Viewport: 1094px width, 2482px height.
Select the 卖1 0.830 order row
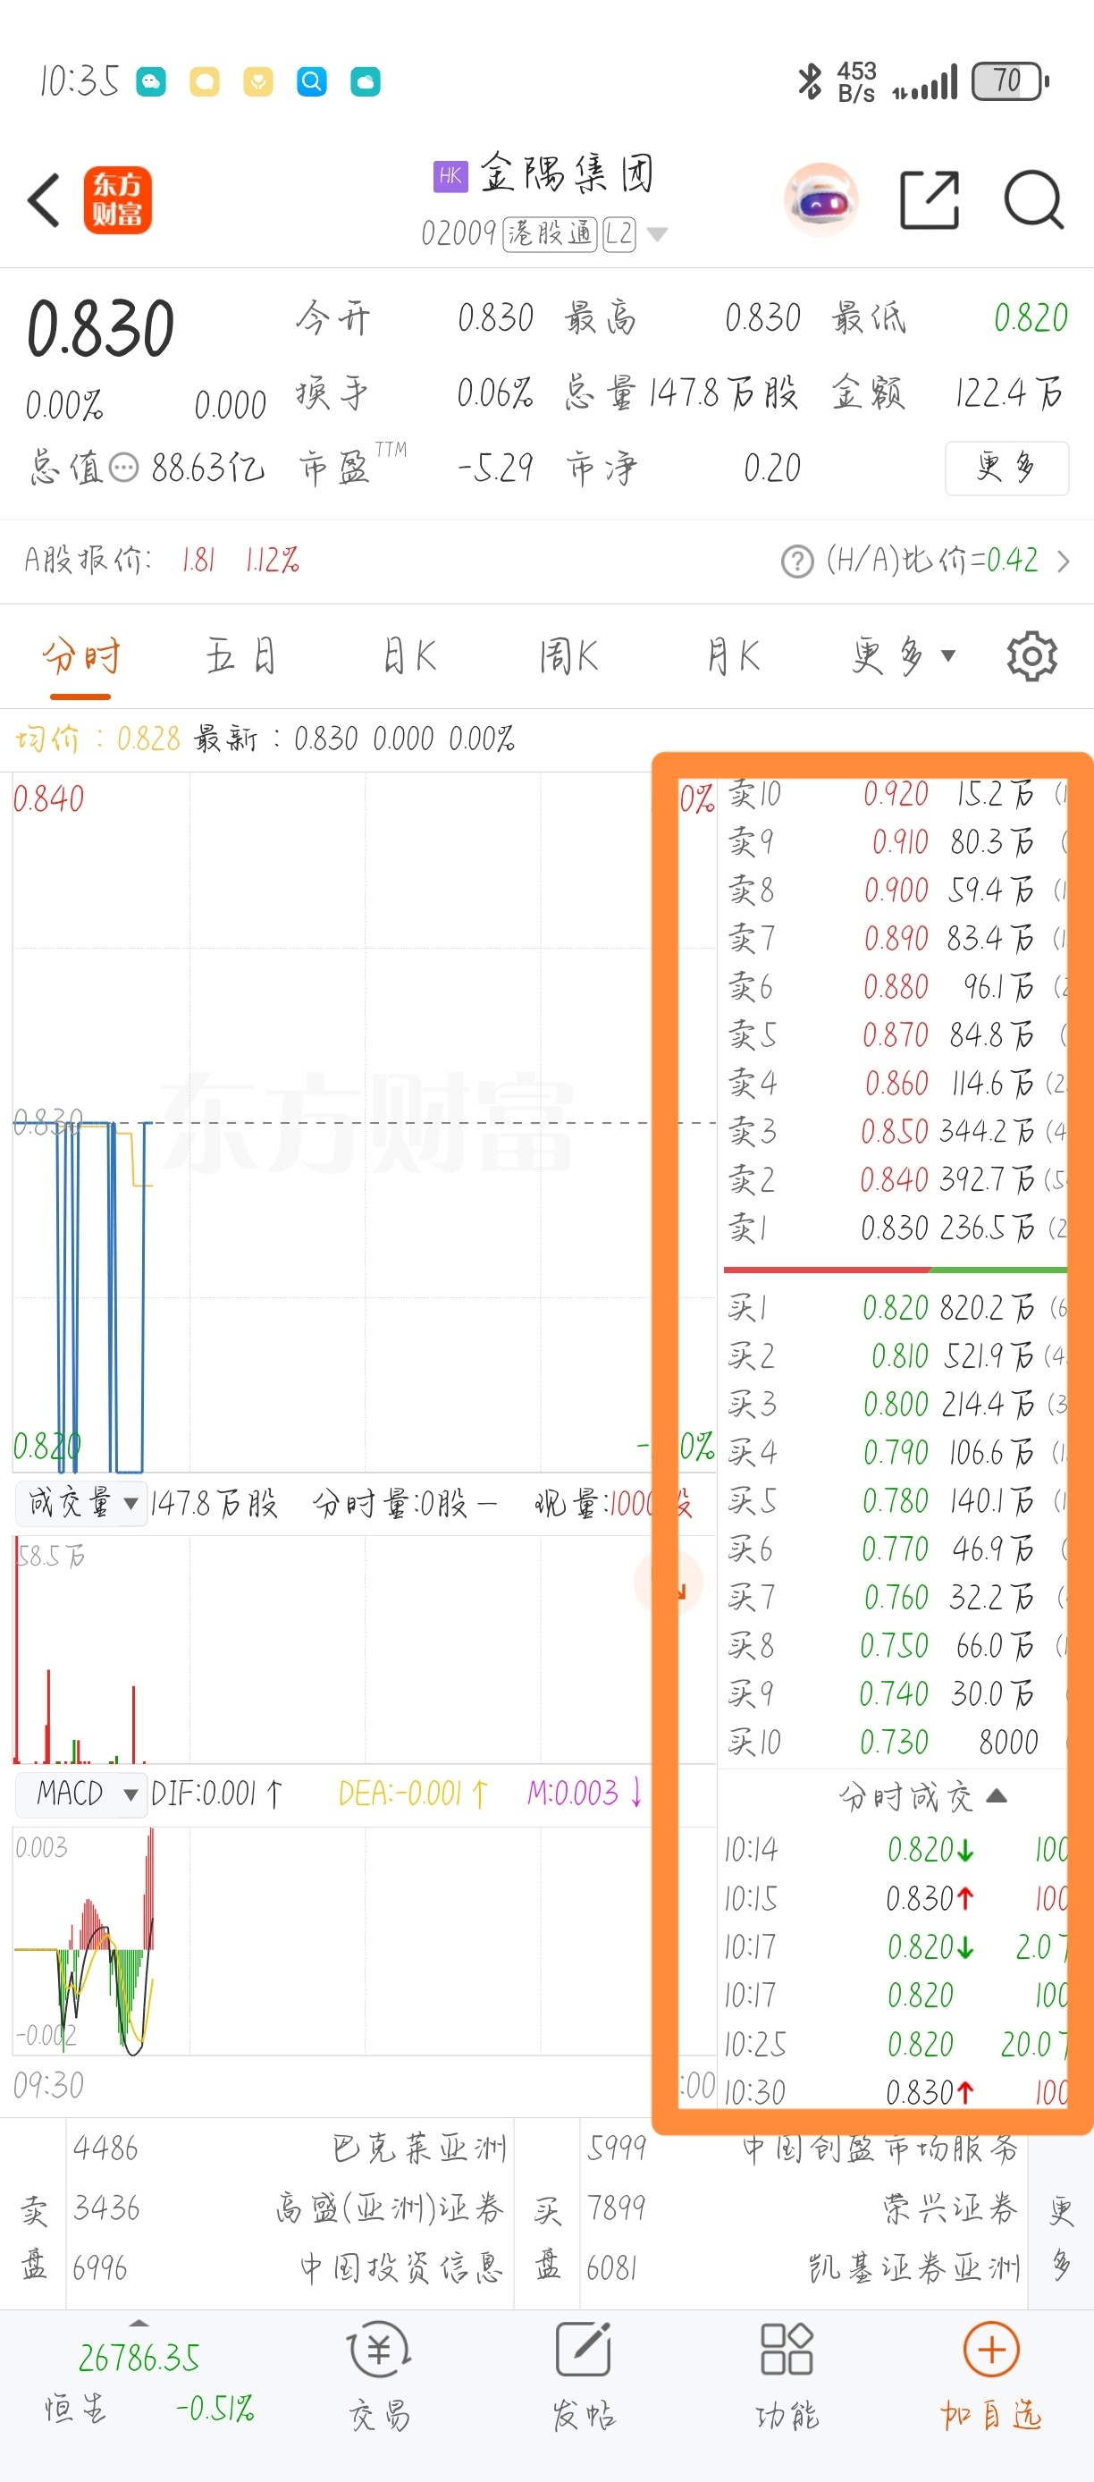(895, 1228)
